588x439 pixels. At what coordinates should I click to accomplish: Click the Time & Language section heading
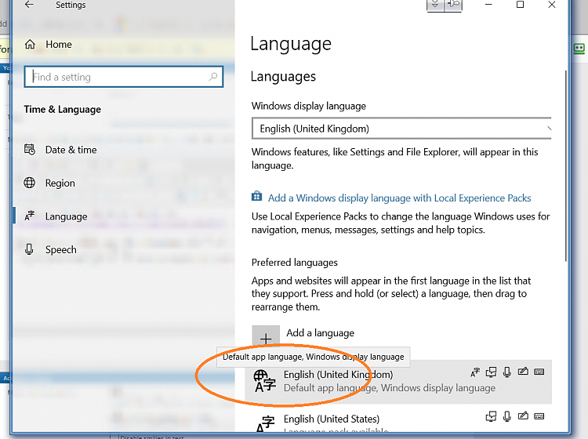(x=63, y=110)
